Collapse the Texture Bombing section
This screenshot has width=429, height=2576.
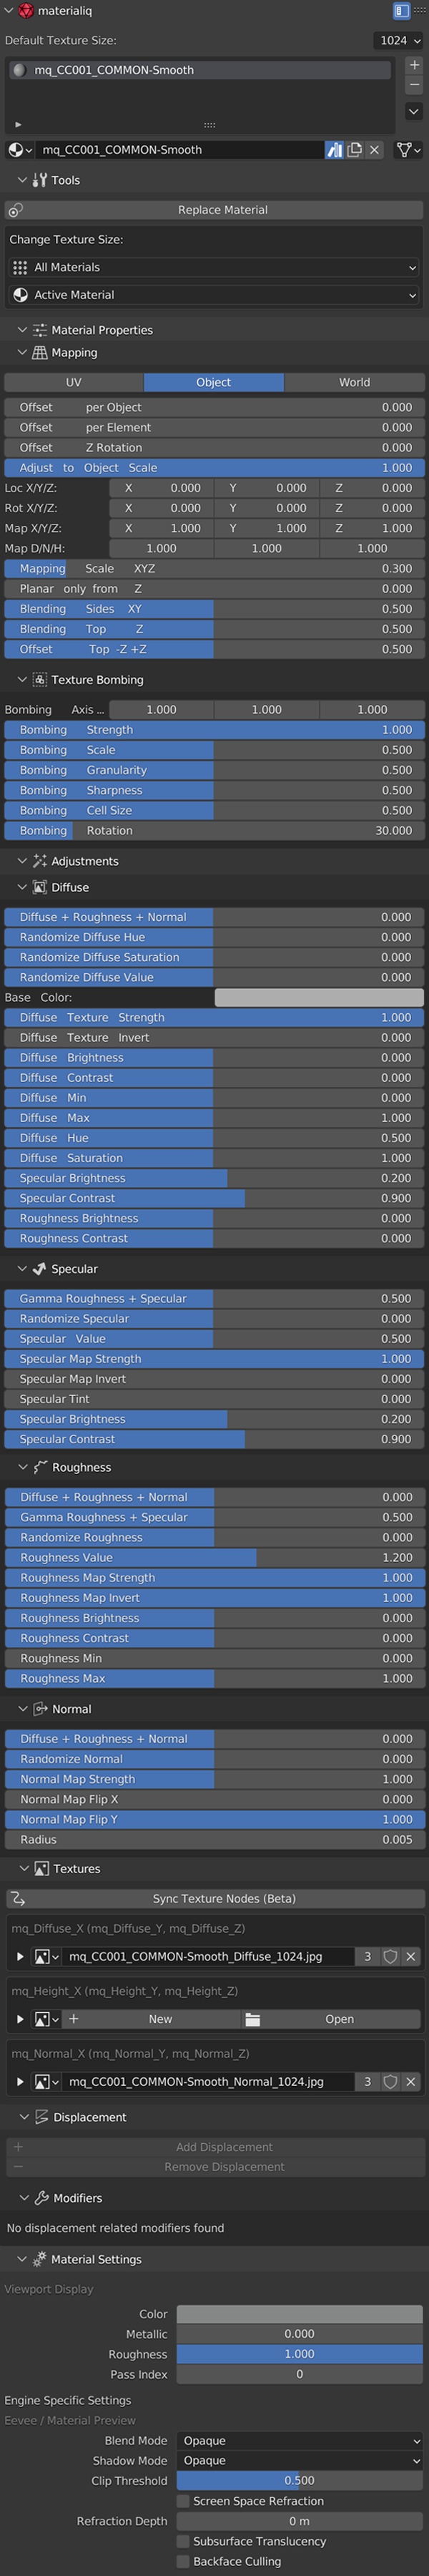point(22,679)
